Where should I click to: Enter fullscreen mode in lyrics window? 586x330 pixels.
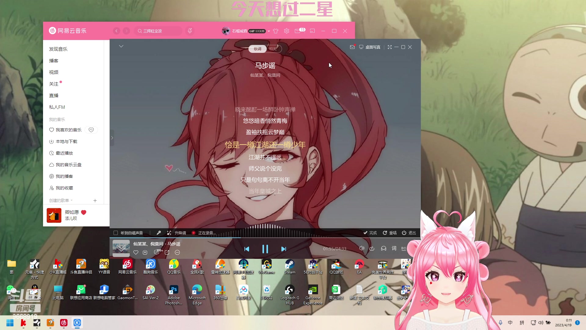pos(390,47)
